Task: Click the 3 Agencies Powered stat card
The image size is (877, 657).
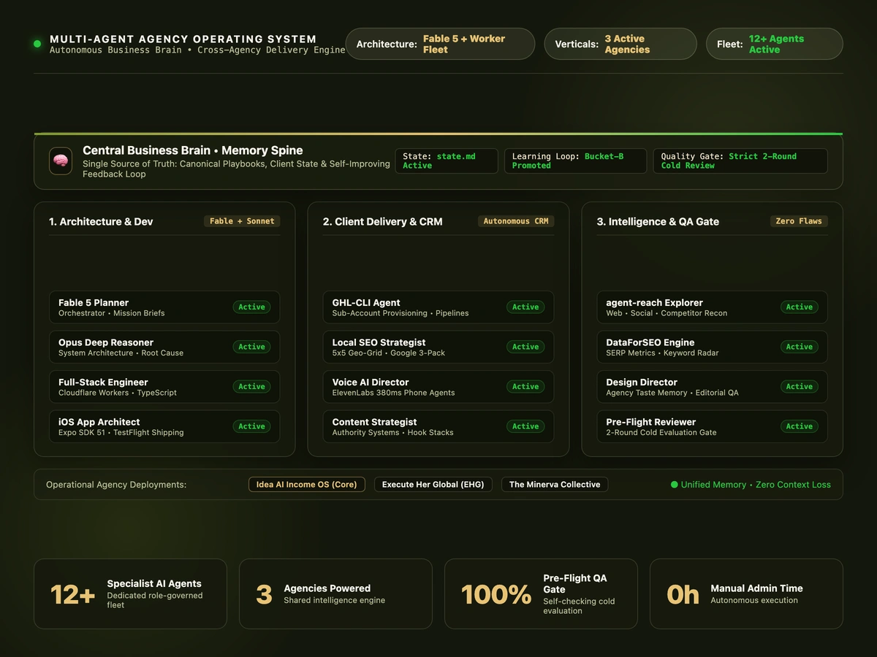Action: click(335, 594)
